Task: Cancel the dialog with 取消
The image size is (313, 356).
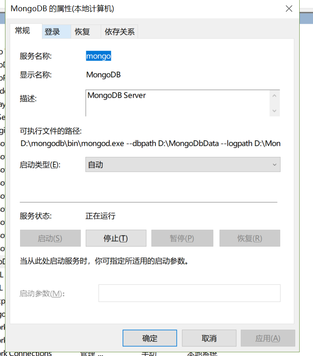Action: pos(209,338)
